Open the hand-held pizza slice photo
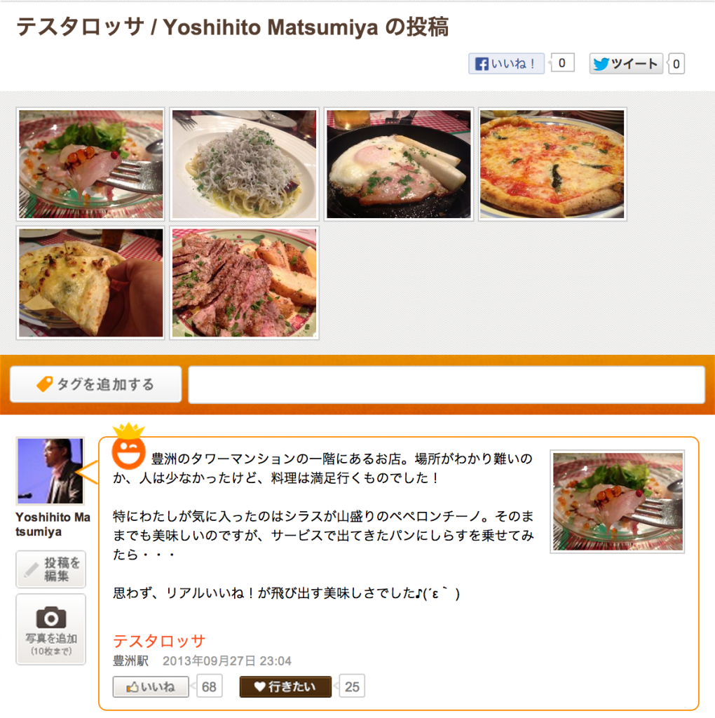This screenshot has width=715, height=718. click(x=90, y=283)
